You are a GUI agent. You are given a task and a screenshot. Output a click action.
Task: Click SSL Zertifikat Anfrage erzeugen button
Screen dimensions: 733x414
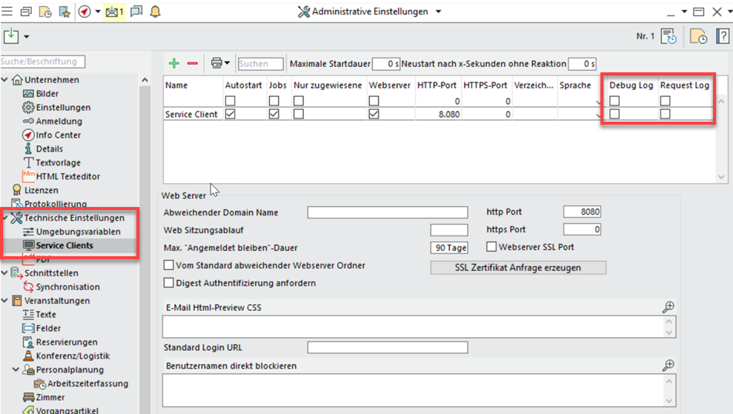517,268
